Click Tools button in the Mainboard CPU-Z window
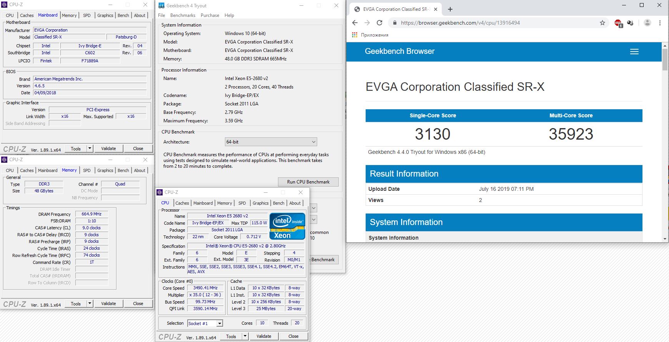 pyautogui.click(x=76, y=148)
